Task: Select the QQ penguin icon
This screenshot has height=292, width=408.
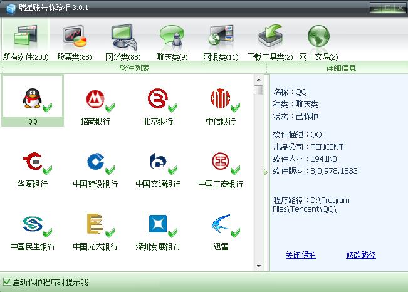Action: pyautogui.click(x=32, y=98)
